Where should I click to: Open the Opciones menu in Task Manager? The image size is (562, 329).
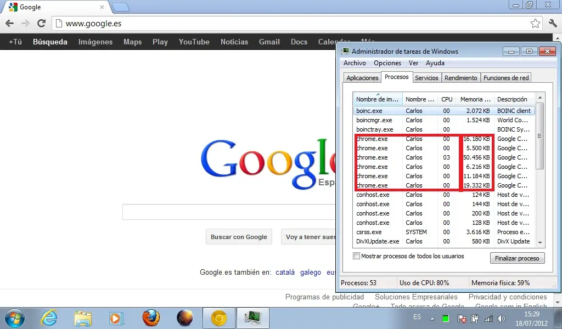coord(387,63)
